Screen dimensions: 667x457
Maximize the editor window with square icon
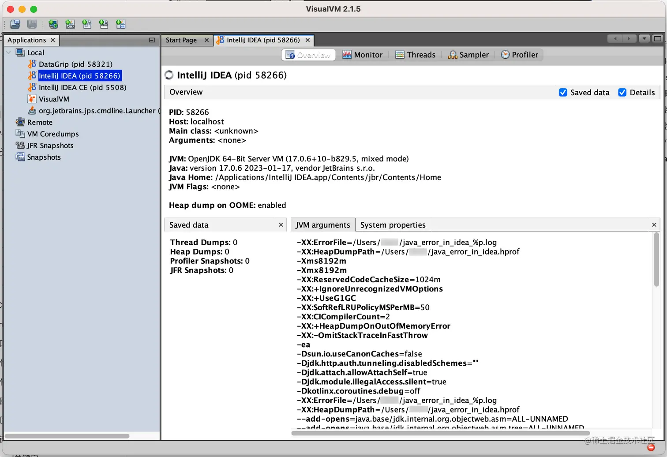[x=658, y=39]
